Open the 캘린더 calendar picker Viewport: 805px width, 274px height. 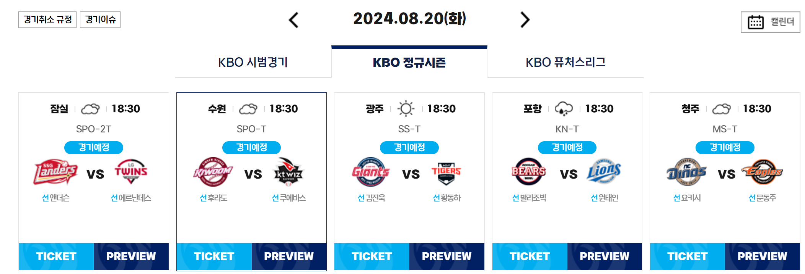pyautogui.click(x=770, y=22)
